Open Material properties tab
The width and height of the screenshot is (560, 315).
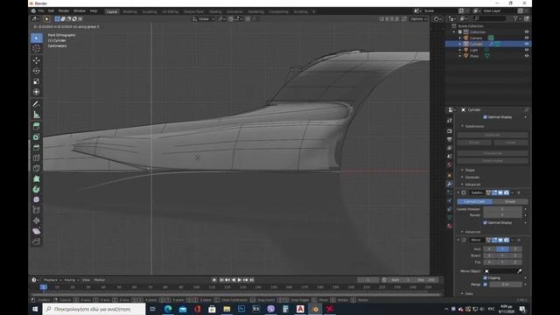click(449, 226)
